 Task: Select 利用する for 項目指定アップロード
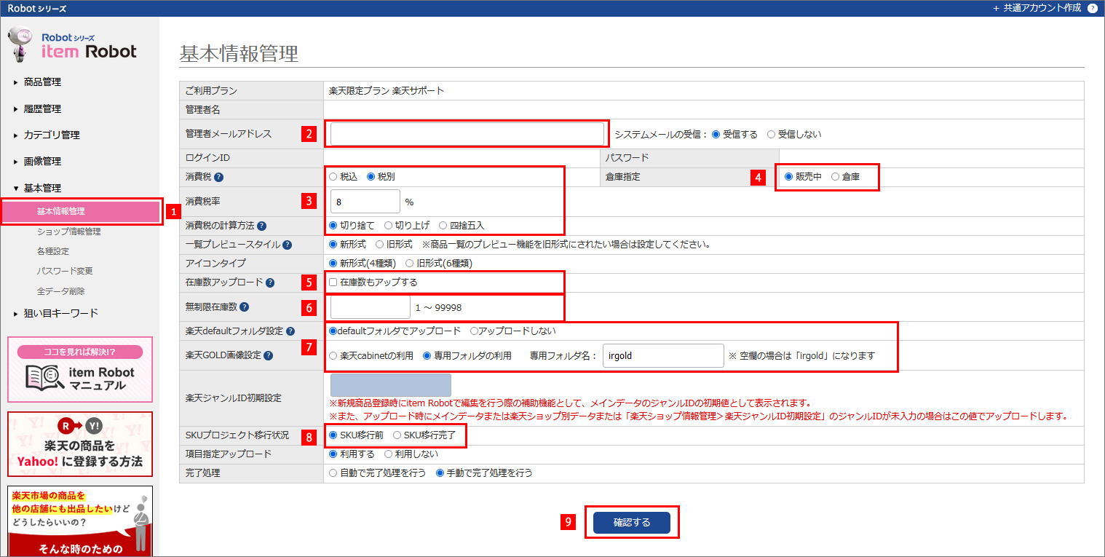coord(333,454)
